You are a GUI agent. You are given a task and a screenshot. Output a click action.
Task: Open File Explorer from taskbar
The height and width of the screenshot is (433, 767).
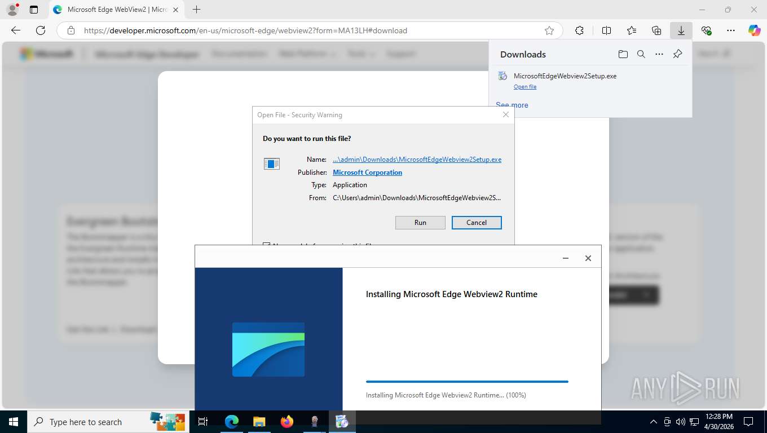pos(259,422)
